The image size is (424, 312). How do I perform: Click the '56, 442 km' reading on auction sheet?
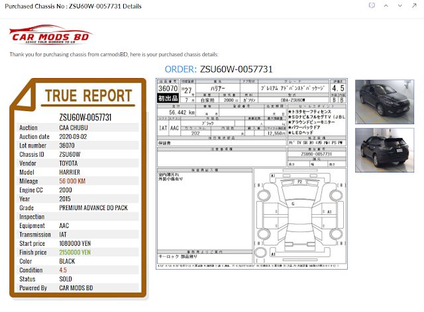pyautogui.click(x=182, y=112)
